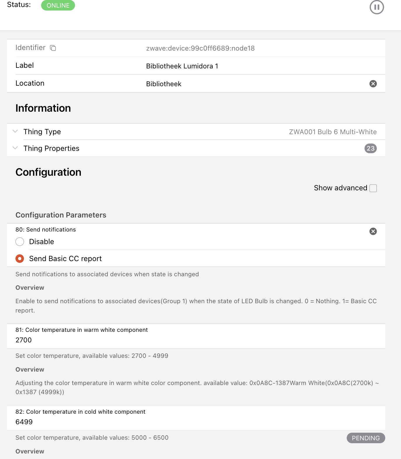The image size is (401, 459).
Task: Expand the Thing Type chevron
Action: point(15,131)
